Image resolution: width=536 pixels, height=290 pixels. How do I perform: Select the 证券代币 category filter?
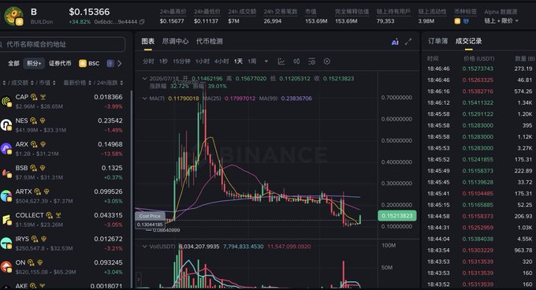[60, 64]
